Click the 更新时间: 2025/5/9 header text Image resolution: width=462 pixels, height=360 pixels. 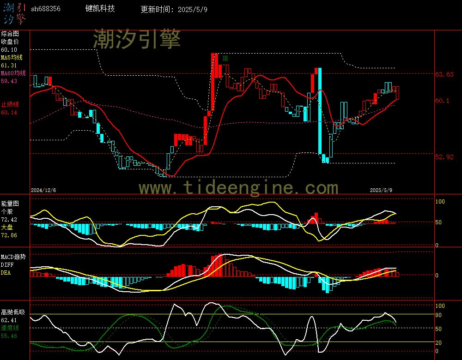174,9
